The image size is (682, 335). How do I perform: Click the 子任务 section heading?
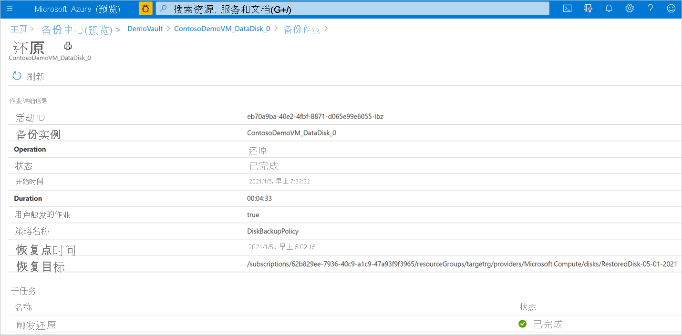point(24,290)
